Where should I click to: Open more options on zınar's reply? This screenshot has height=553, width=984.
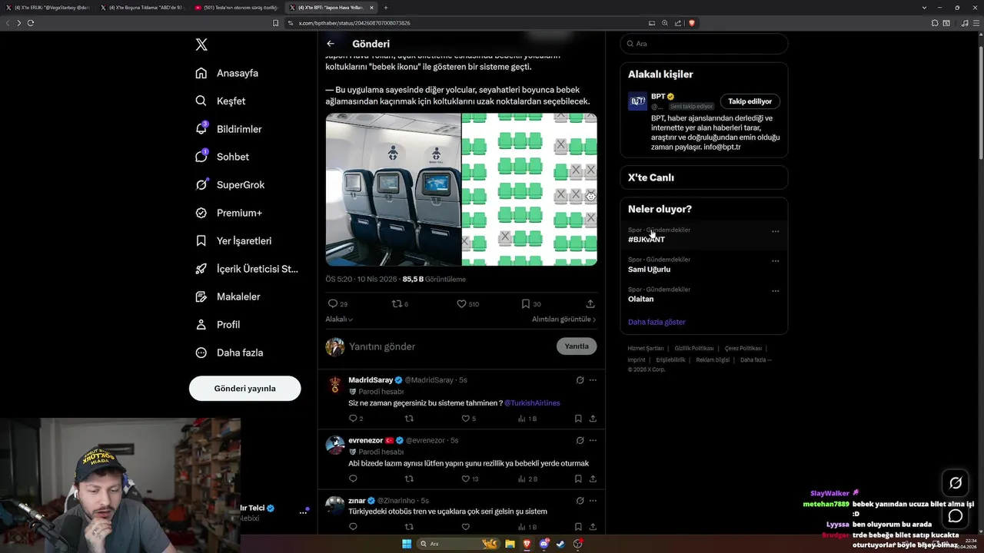click(593, 501)
